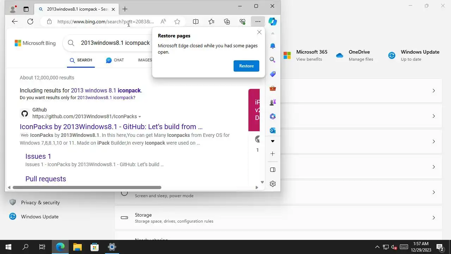Open Browser essentials heart icon

point(242,22)
